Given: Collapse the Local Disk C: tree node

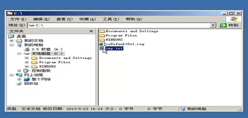Looking at the screenshot, I should tap(19, 54).
